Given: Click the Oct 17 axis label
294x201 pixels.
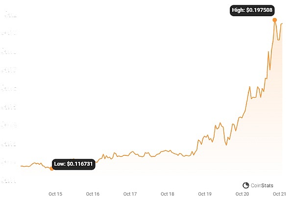Looking at the screenshot, I should pyautogui.click(x=130, y=194).
